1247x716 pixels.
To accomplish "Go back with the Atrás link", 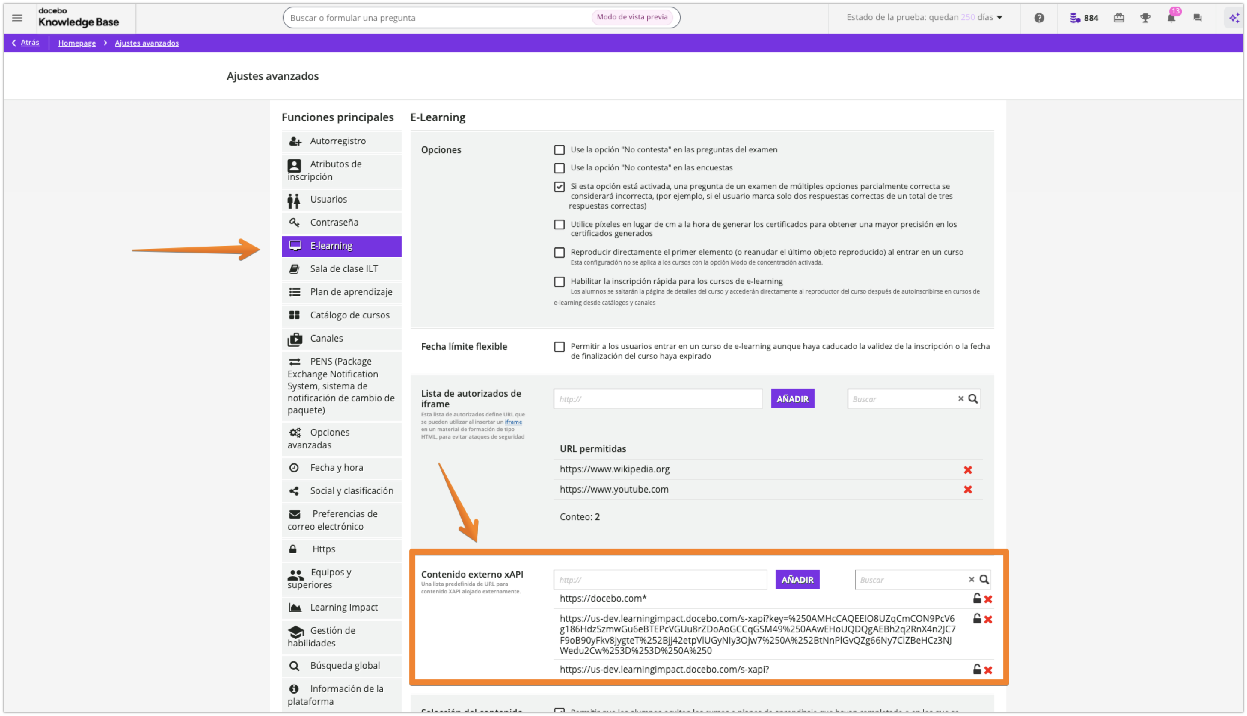I will 25,43.
